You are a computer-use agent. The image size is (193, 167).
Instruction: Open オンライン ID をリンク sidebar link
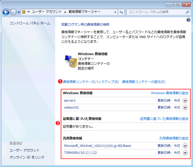[27, 157]
